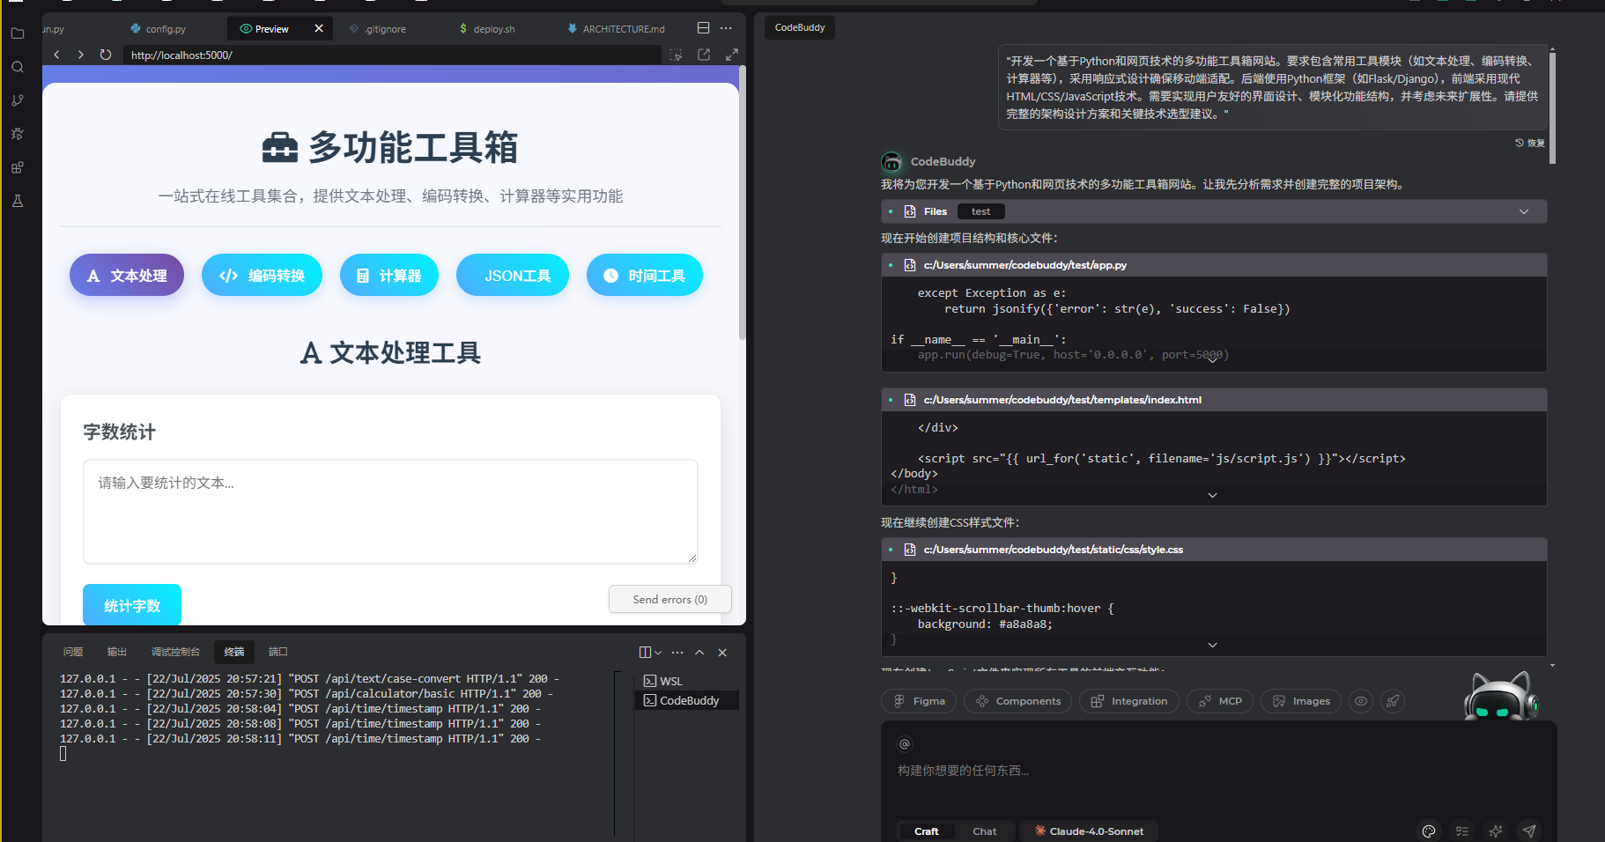This screenshot has width=1605, height=842.
Task: Select the JSON工具 tool tab
Action: pos(513,276)
